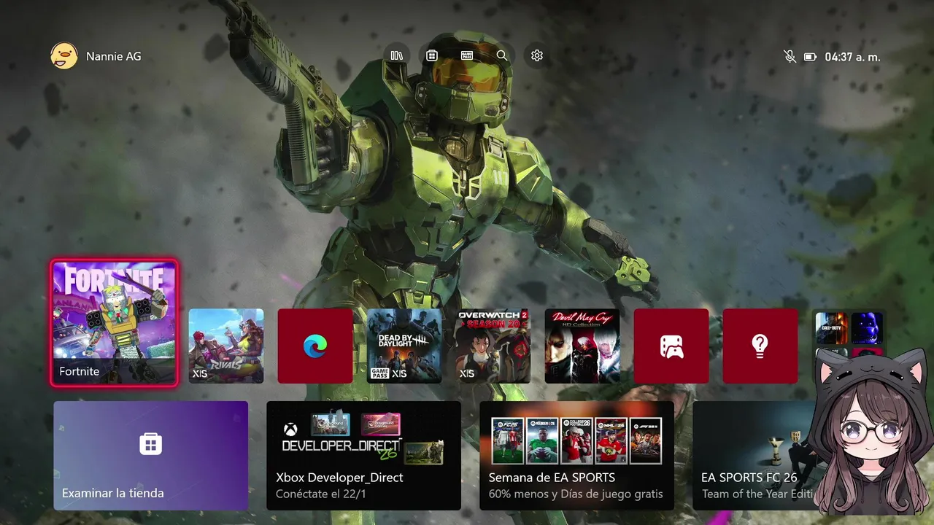
Task: Click the muted microphone status icon
Action: 790,56
